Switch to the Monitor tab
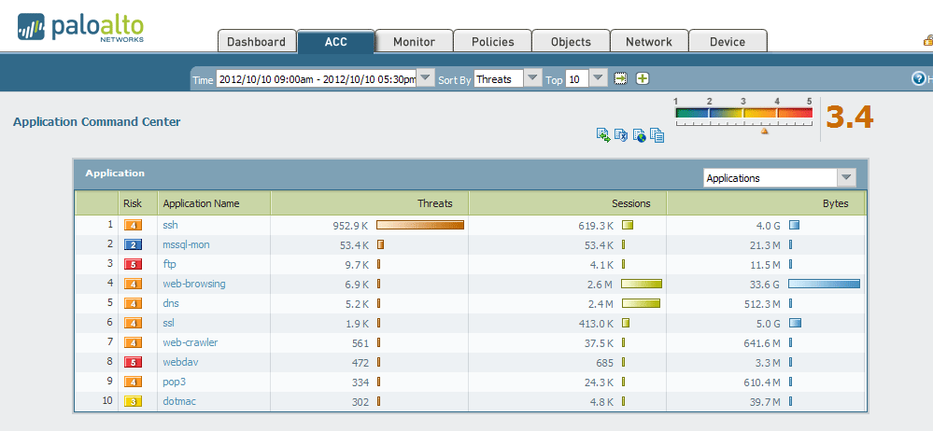933x431 pixels. click(414, 42)
